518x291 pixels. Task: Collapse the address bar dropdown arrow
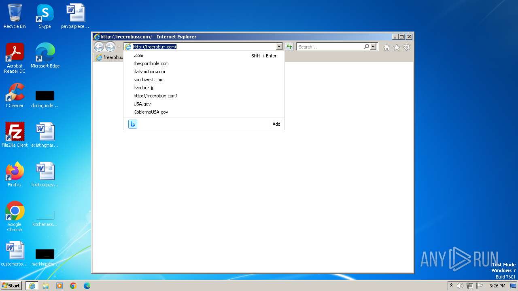tap(279, 47)
